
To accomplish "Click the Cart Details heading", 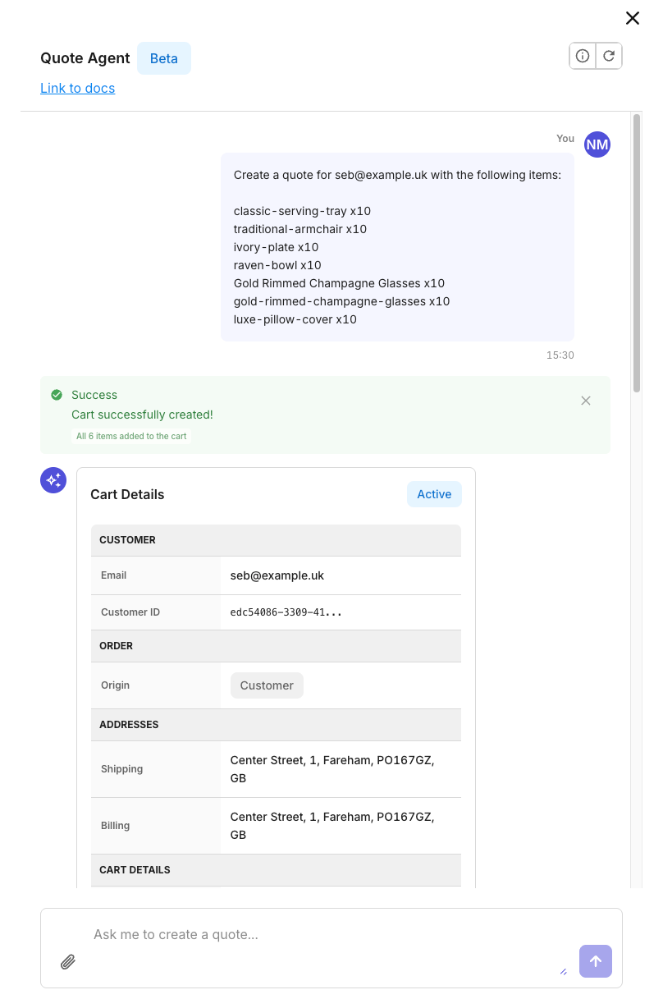I will coord(127,494).
